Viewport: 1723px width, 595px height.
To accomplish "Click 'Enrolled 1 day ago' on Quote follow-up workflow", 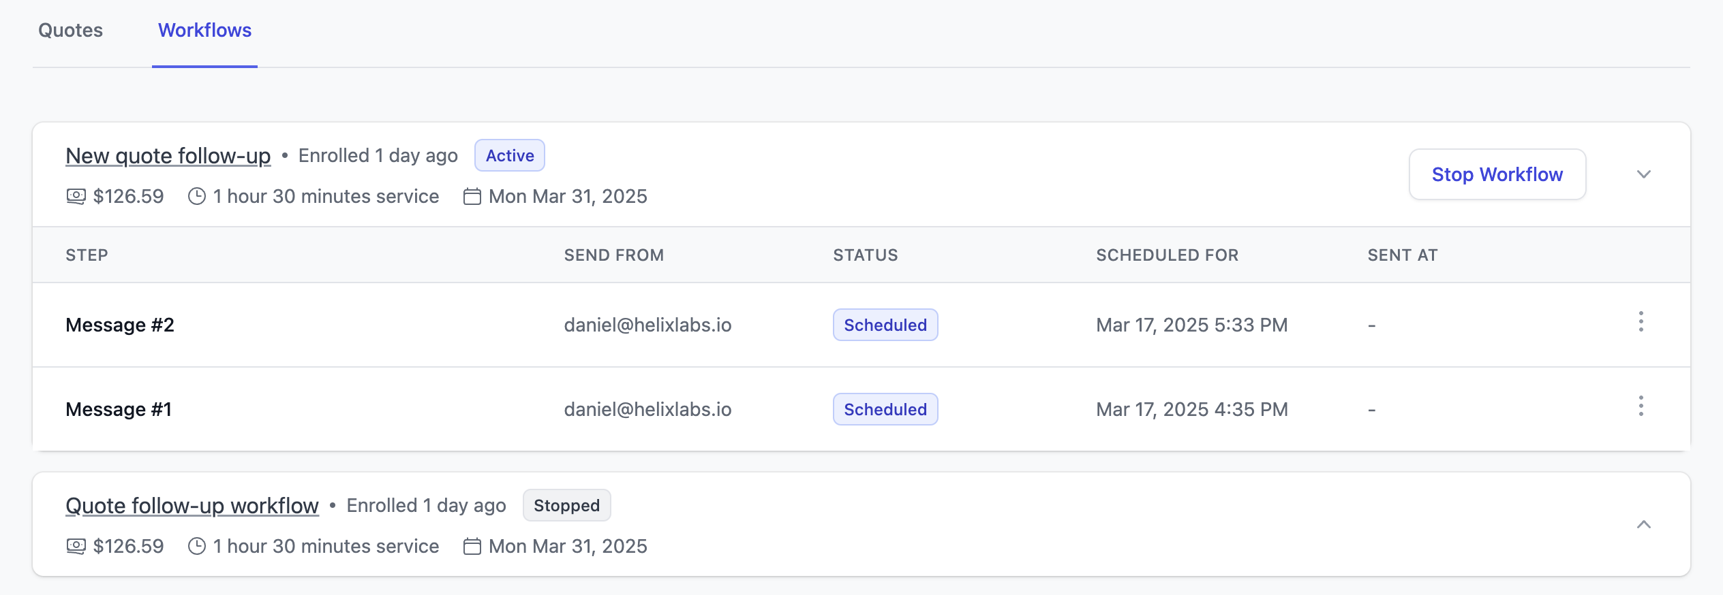I will point(427,506).
